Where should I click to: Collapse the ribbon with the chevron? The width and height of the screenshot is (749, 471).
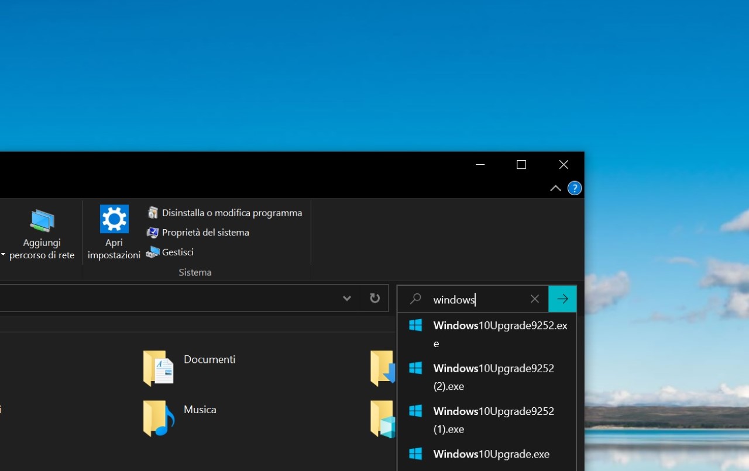tap(555, 188)
